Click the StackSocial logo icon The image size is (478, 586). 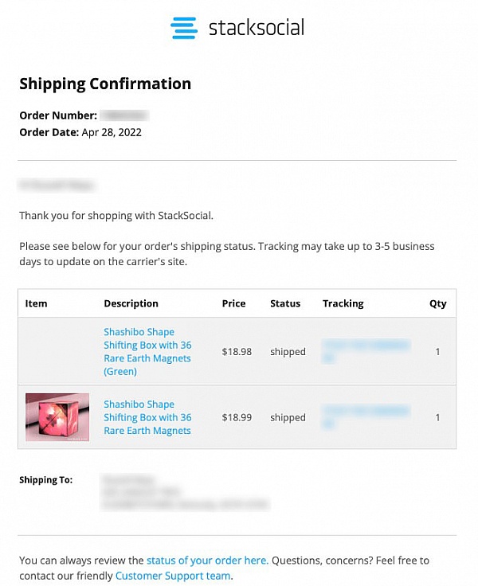point(183,28)
